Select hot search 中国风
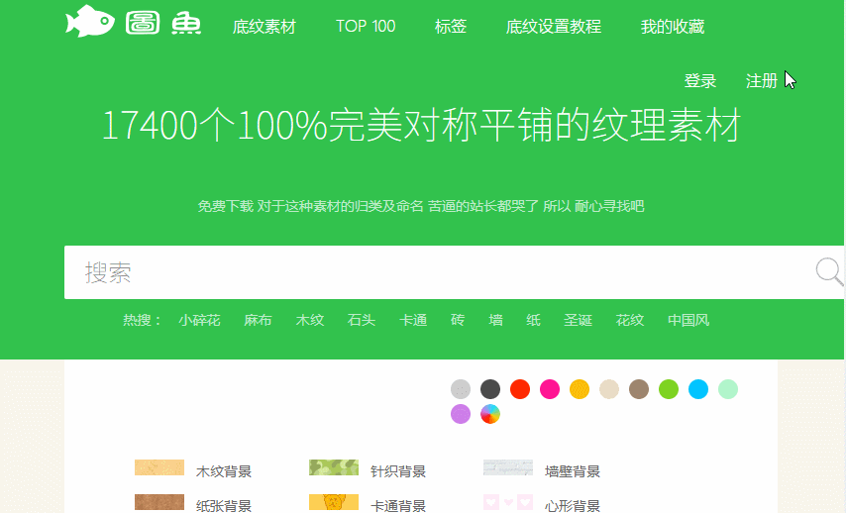 pyautogui.click(x=688, y=321)
